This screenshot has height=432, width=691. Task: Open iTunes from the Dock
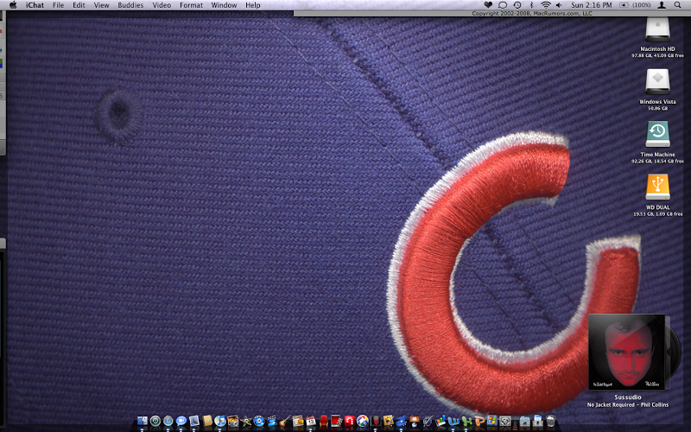[x=220, y=421]
